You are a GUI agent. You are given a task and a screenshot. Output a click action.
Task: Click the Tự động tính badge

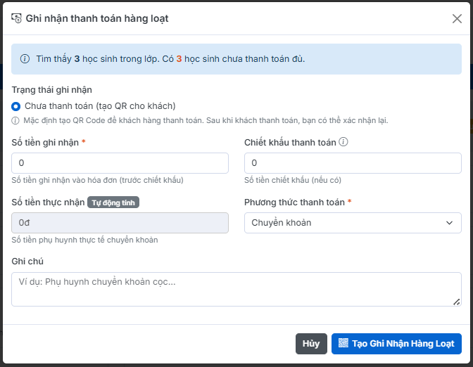113,202
